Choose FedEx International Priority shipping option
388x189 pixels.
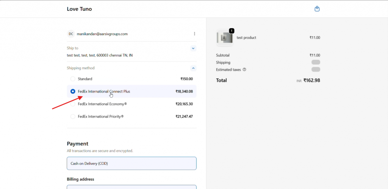[x=73, y=116]
